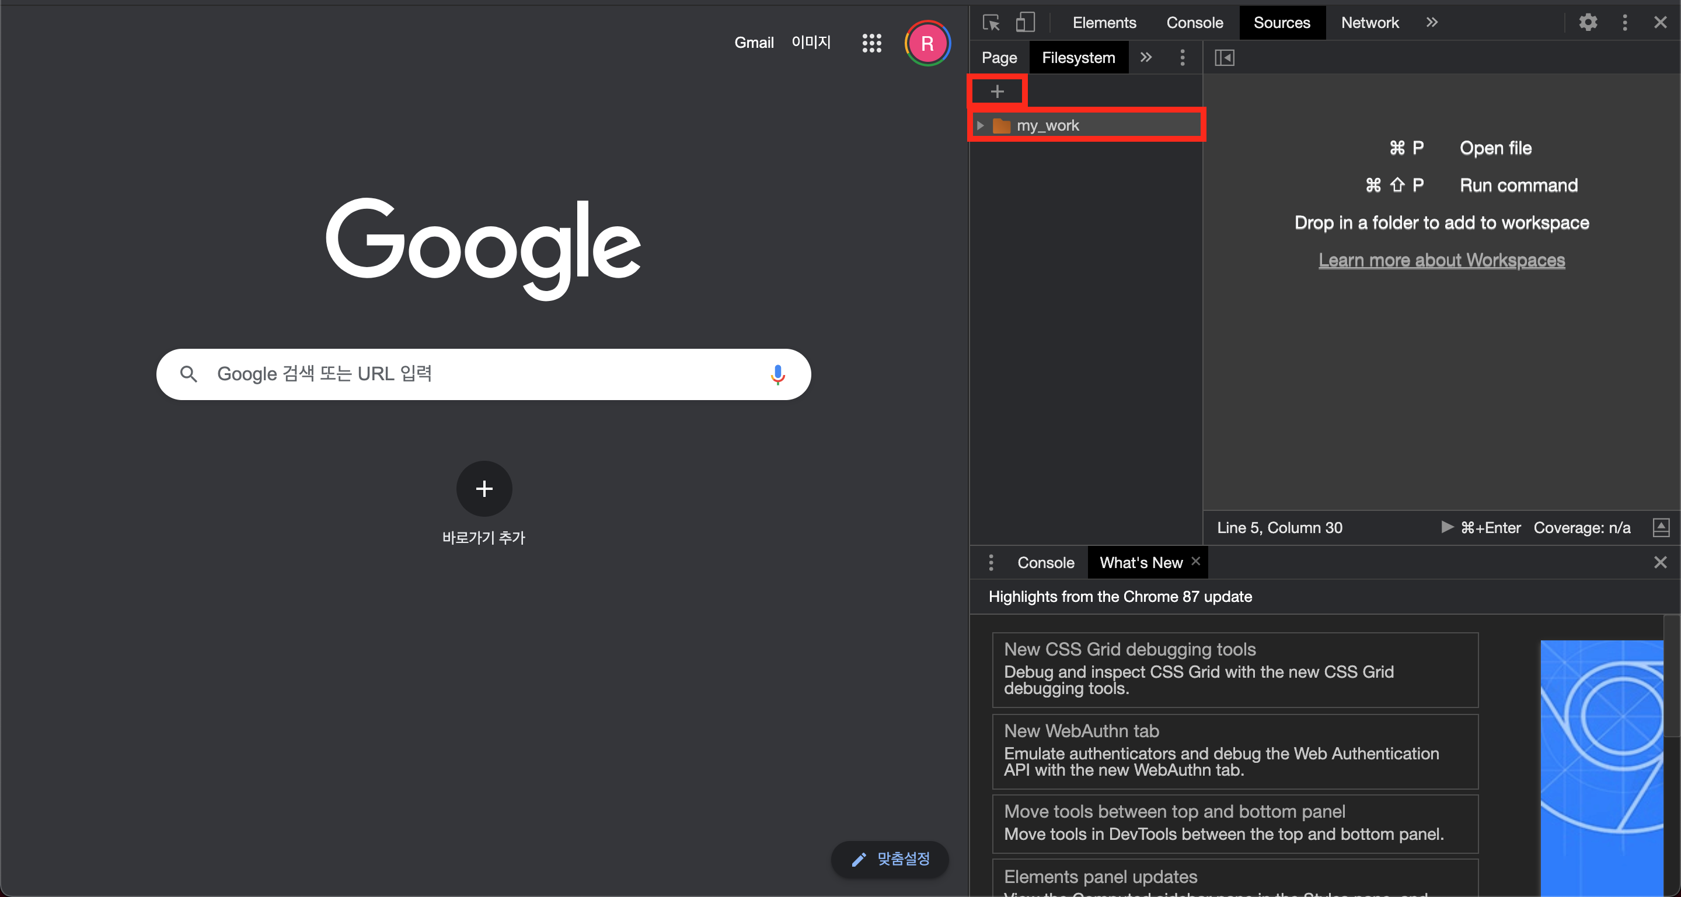Close the bottom drawer
The width and height of the screenshot is (1681, 897).
1660,563
